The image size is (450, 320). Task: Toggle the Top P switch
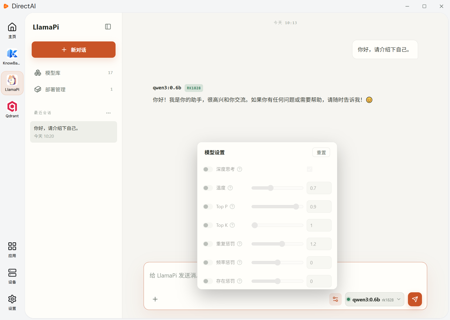(208, 207)
